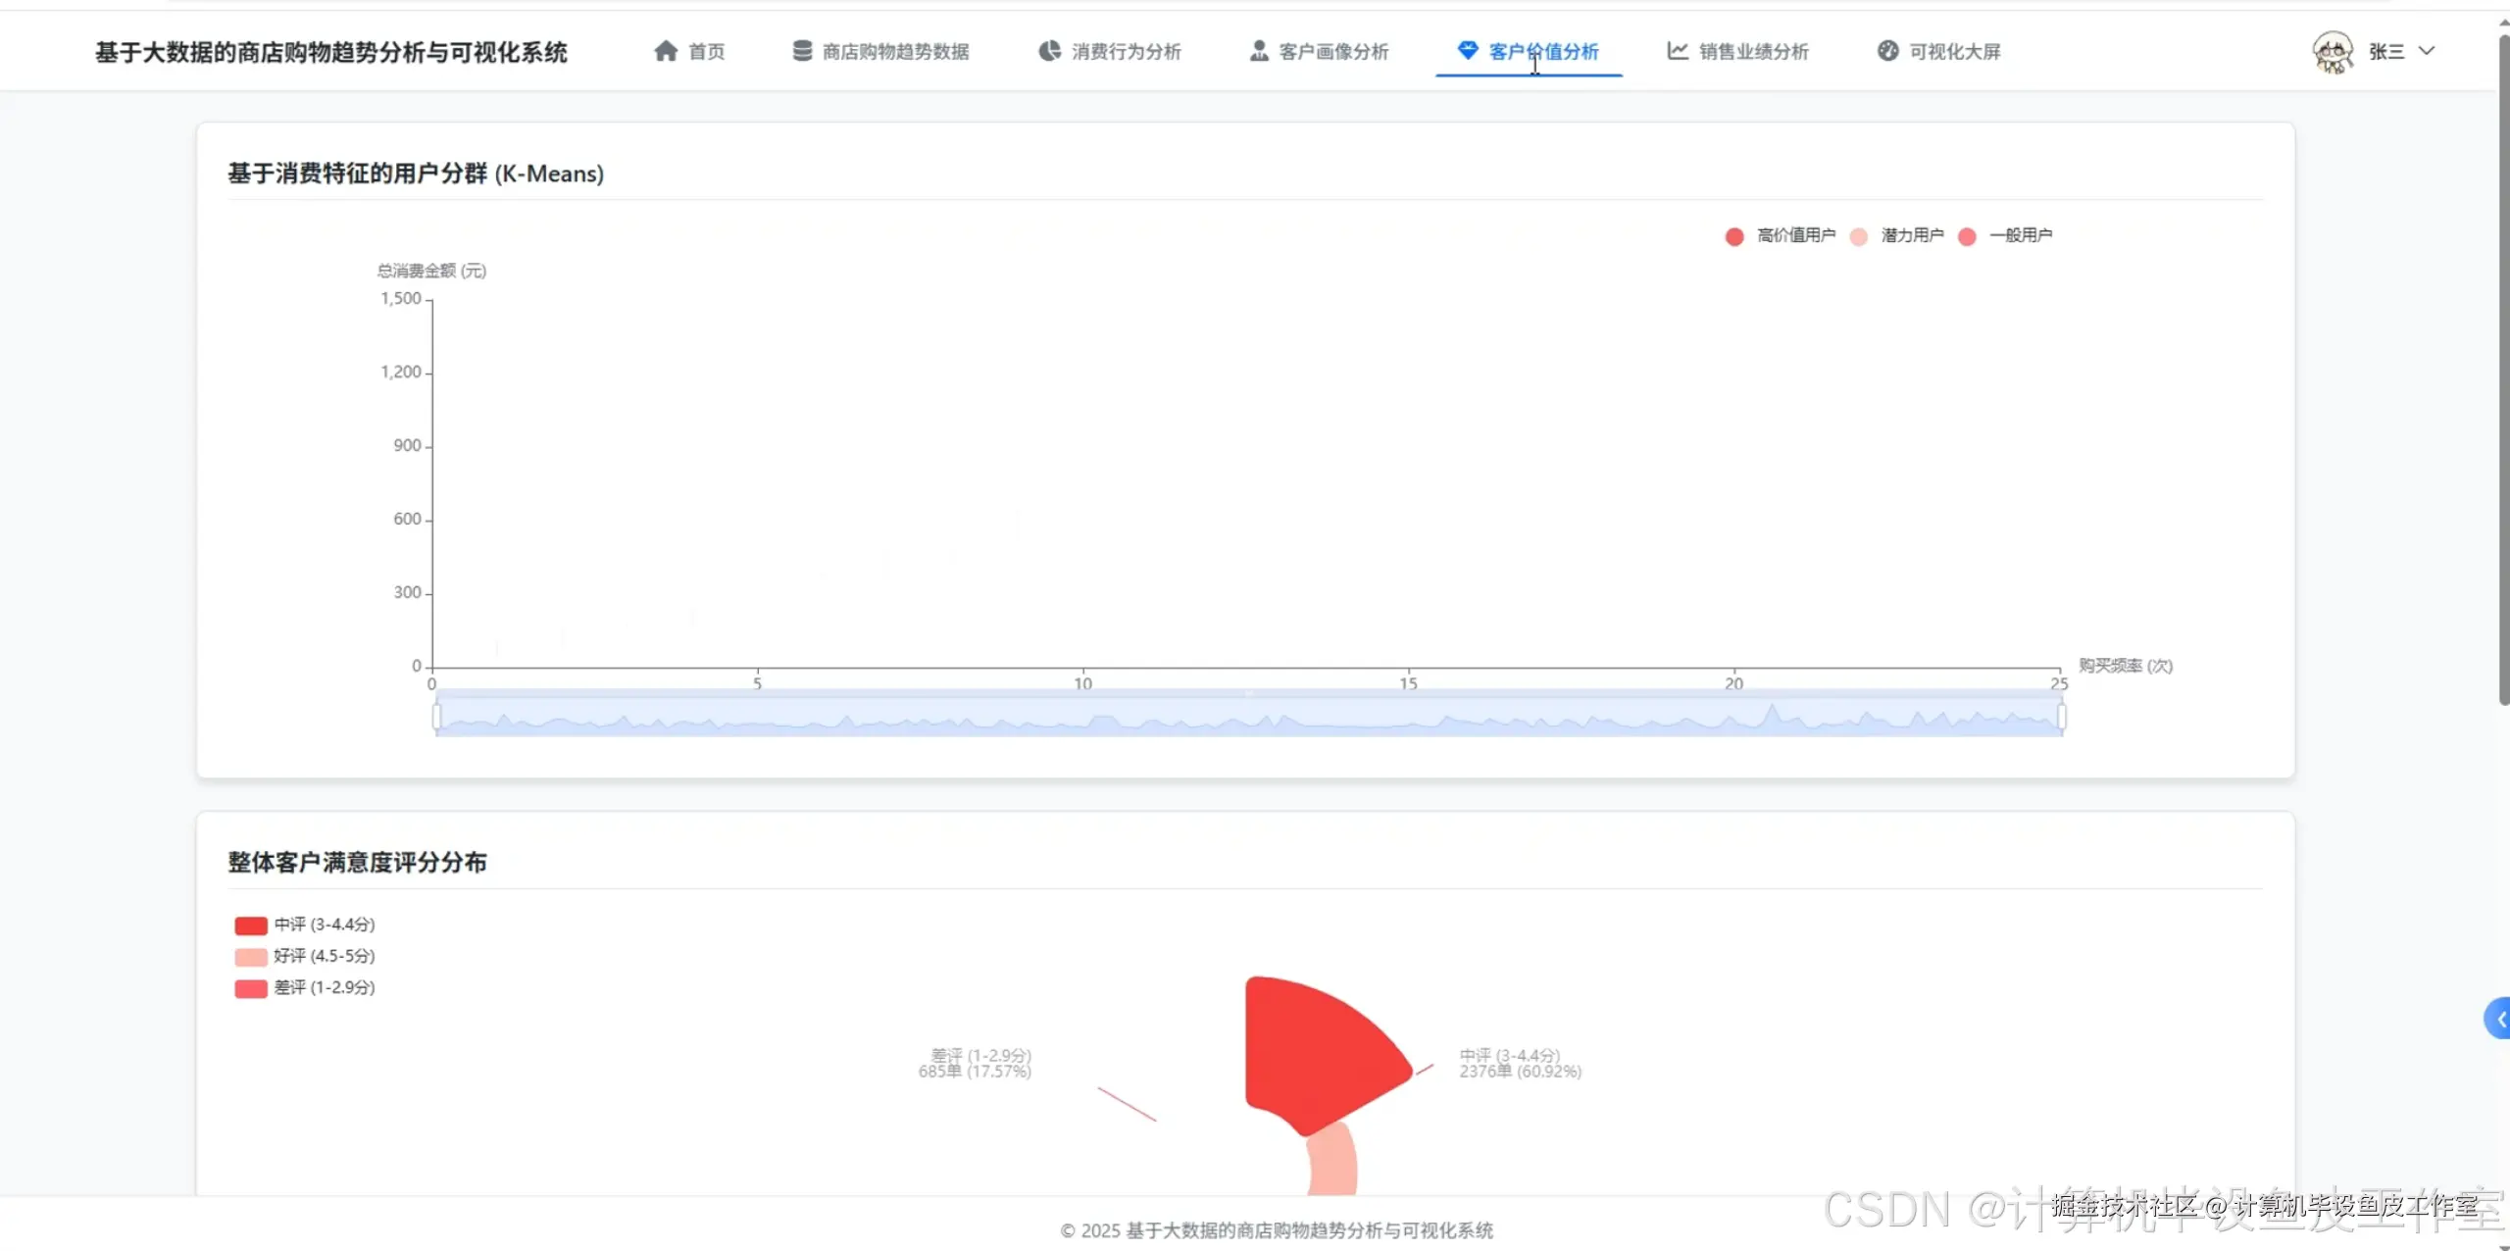This screenshot has height=1251, width=2510.
Task: Expand the 张三 user dropdown arrow
Action: [x=2427, y=51]
